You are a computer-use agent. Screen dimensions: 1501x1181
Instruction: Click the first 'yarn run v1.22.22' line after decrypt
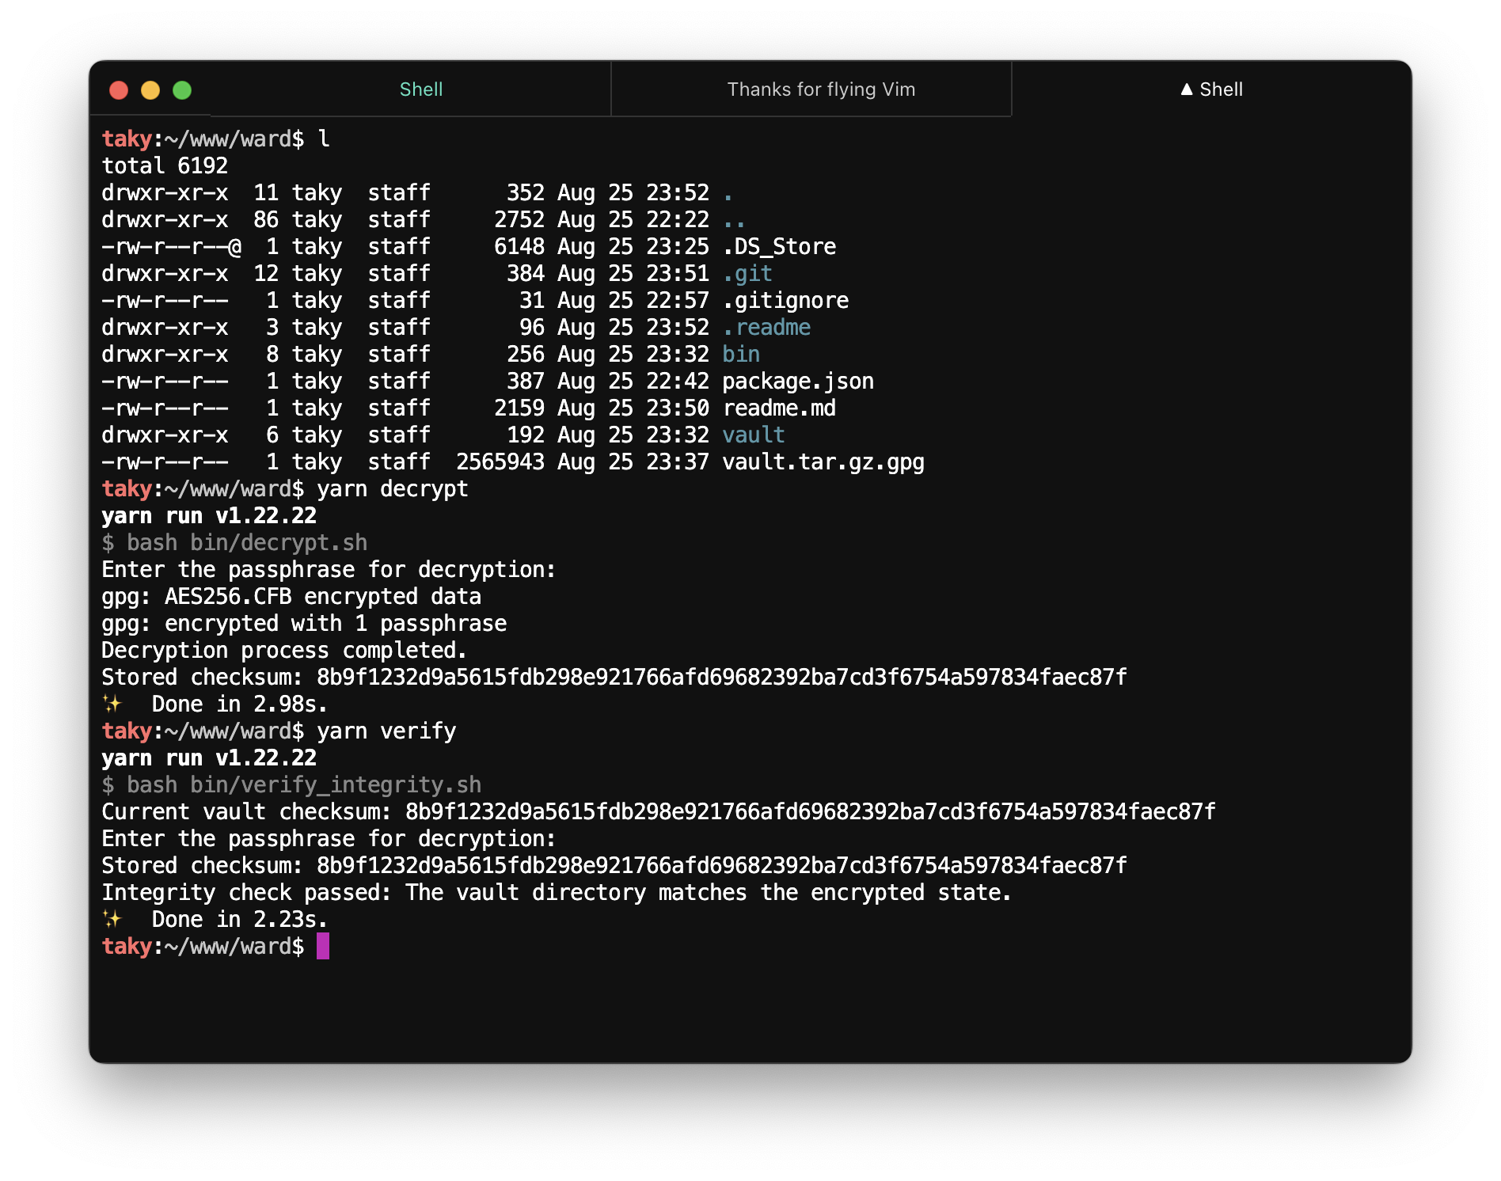point(209,515)
